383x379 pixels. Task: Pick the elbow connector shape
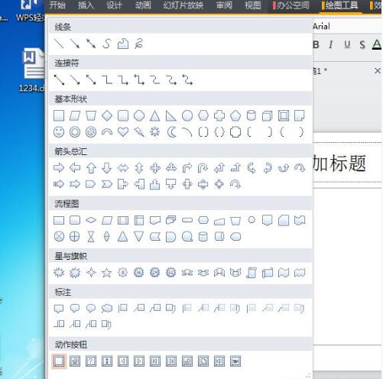pos(107,79)
